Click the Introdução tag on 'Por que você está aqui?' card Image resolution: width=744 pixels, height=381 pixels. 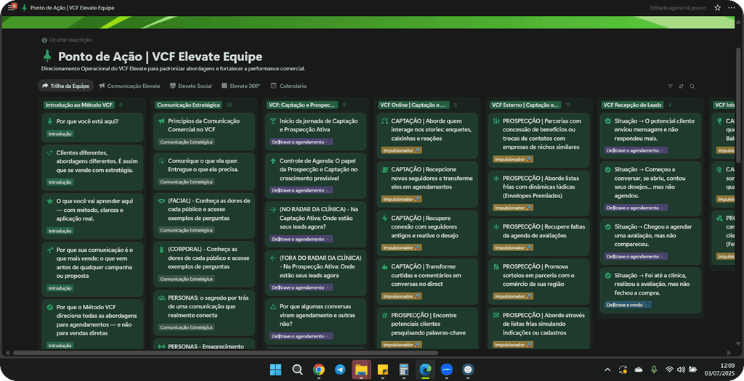[60, 134]
